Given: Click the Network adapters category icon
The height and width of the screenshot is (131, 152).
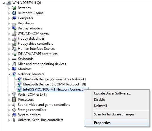Looking at the screenshot, I should click(14, 74).
